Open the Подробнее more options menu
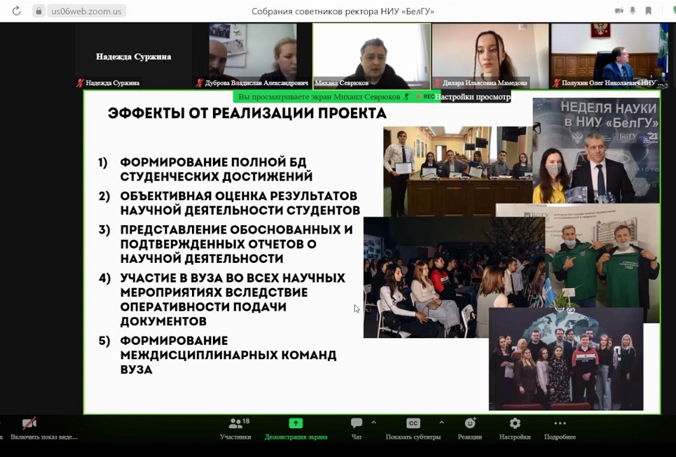 point(560,424)
